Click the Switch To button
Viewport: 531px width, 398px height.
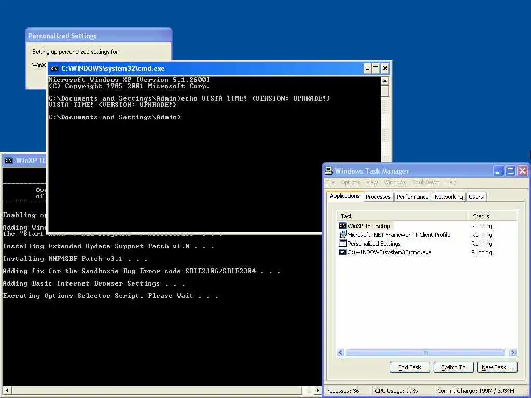point(453,367)
